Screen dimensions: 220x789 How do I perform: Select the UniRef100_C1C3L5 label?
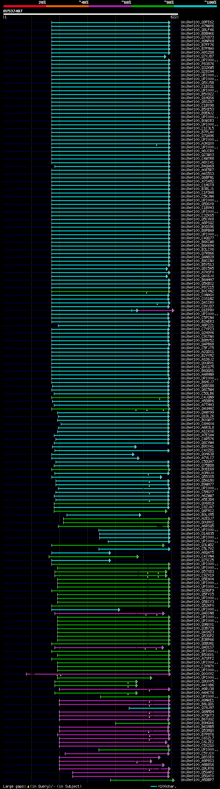(x=197, y=128)
